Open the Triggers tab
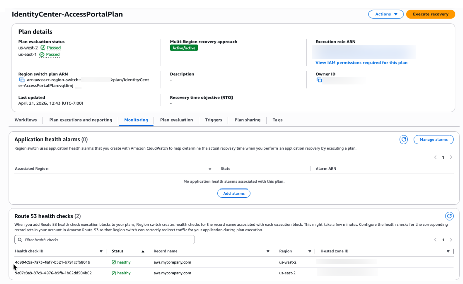463x284 pixels. click(x=213, y=120)
